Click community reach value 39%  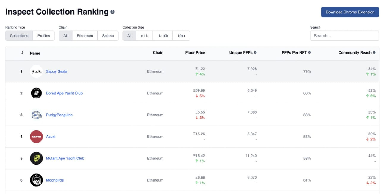tap(372, 134)
